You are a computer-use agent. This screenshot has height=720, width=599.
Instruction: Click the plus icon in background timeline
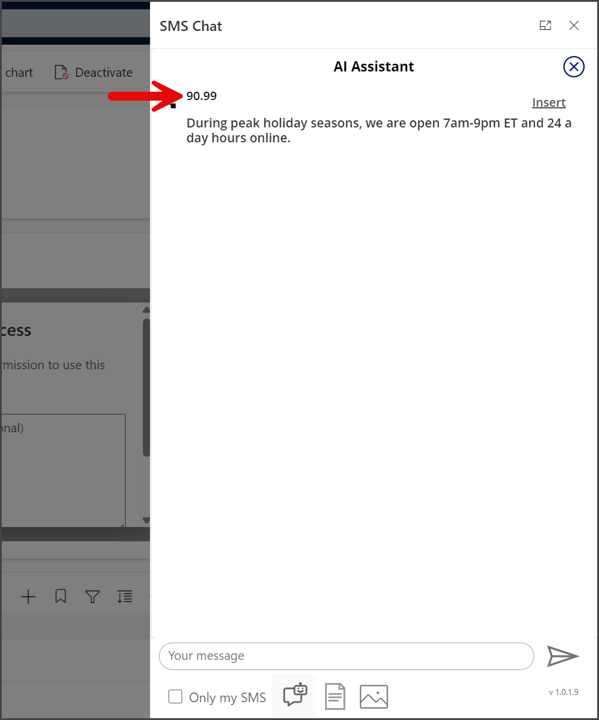click(29, 597)
